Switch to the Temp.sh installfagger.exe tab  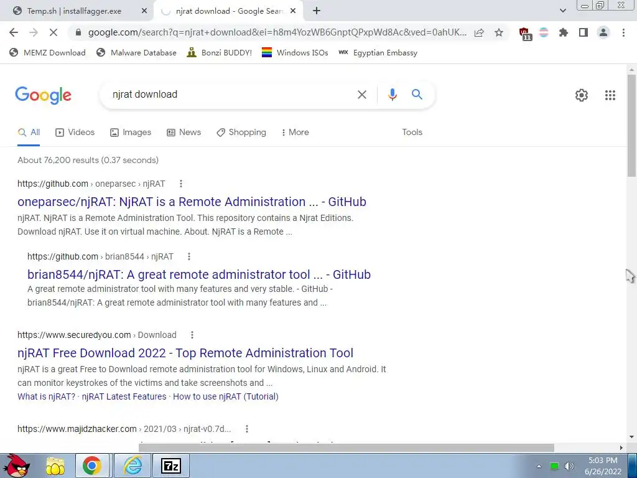click(75, 11)
